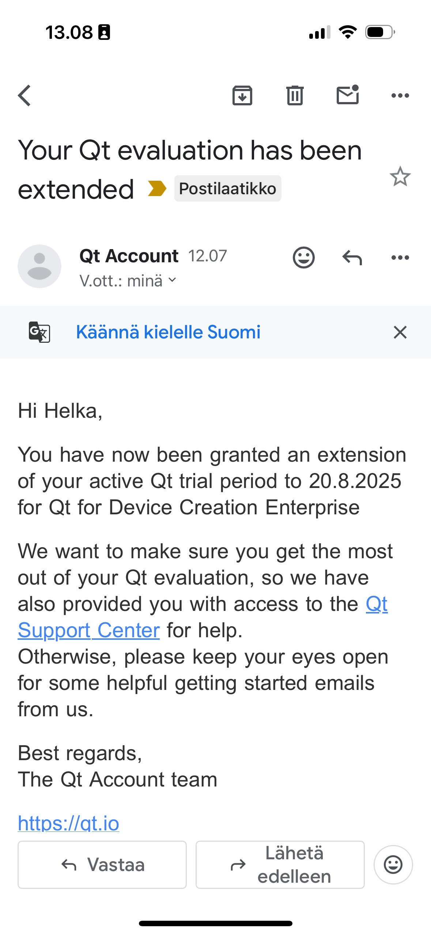Tap the Google Translate icon in banner
This screenshot has width=431, height=935.
point(39,332)
